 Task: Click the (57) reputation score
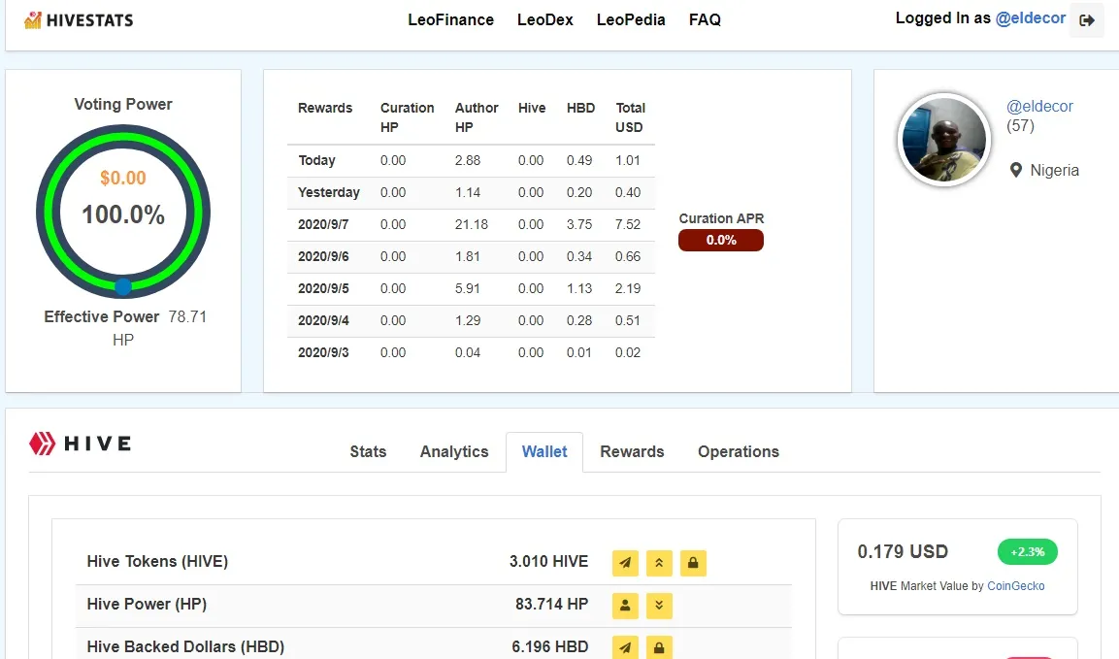click(x=1021, y=126)
